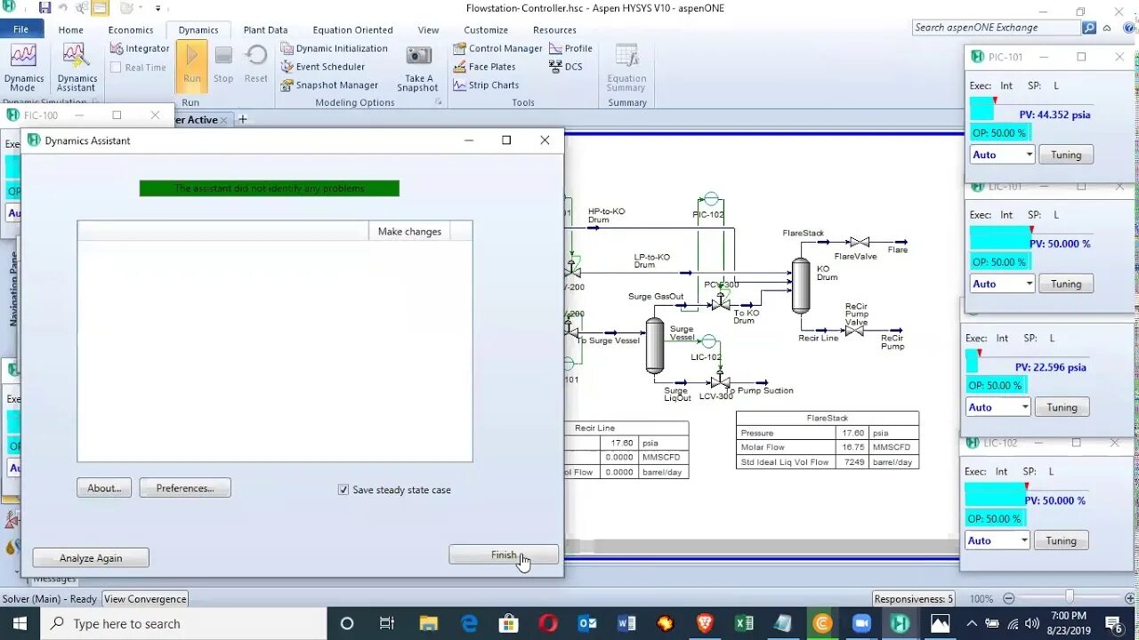Click Responsiveness: 5 in status bar

click(x=915, y=599)
